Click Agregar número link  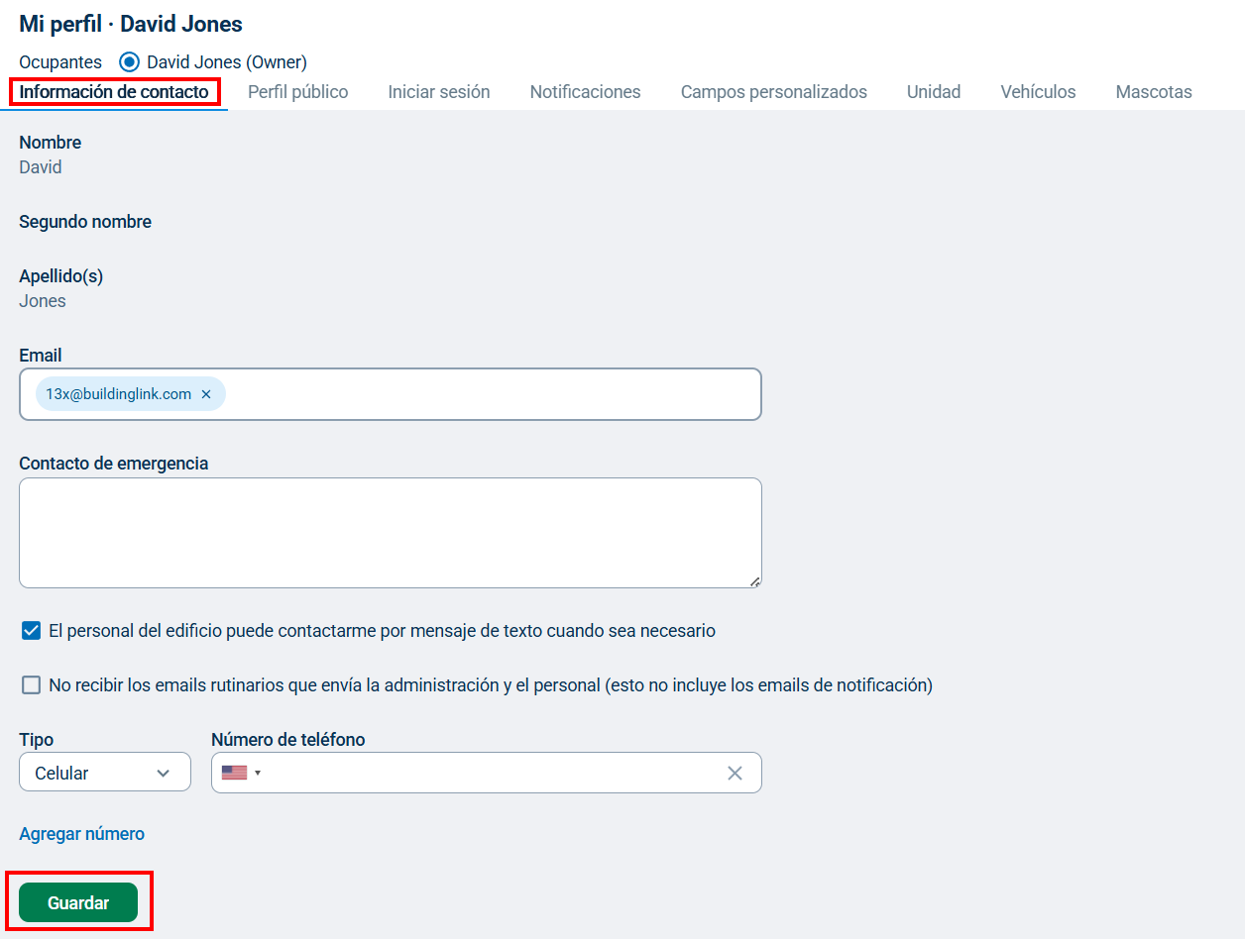(82, 834)
